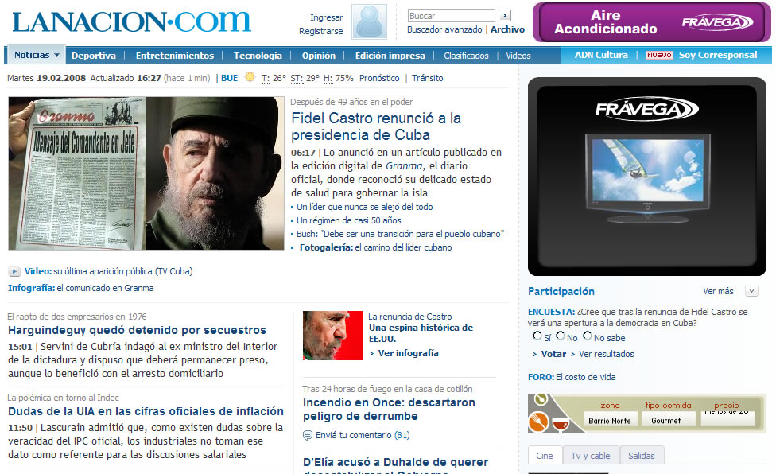This screenshot has width=776, height=474.
Task: Click the sunny weather icon
Action: pyautogui.click(x=250, y=77)
